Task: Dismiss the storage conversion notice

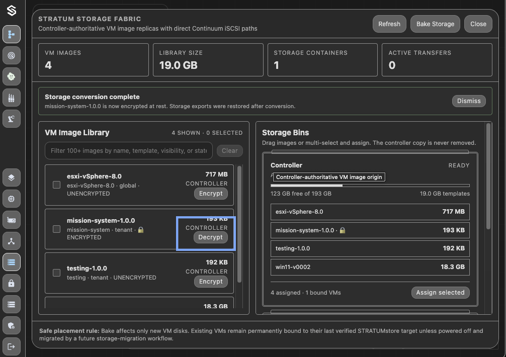Action: (469, 101)
